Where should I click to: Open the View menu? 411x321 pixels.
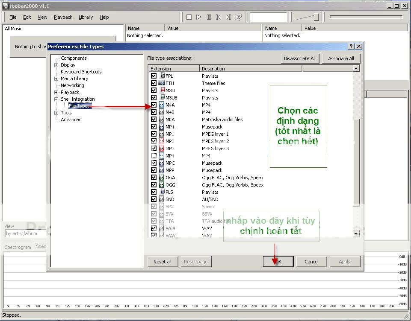42,17
